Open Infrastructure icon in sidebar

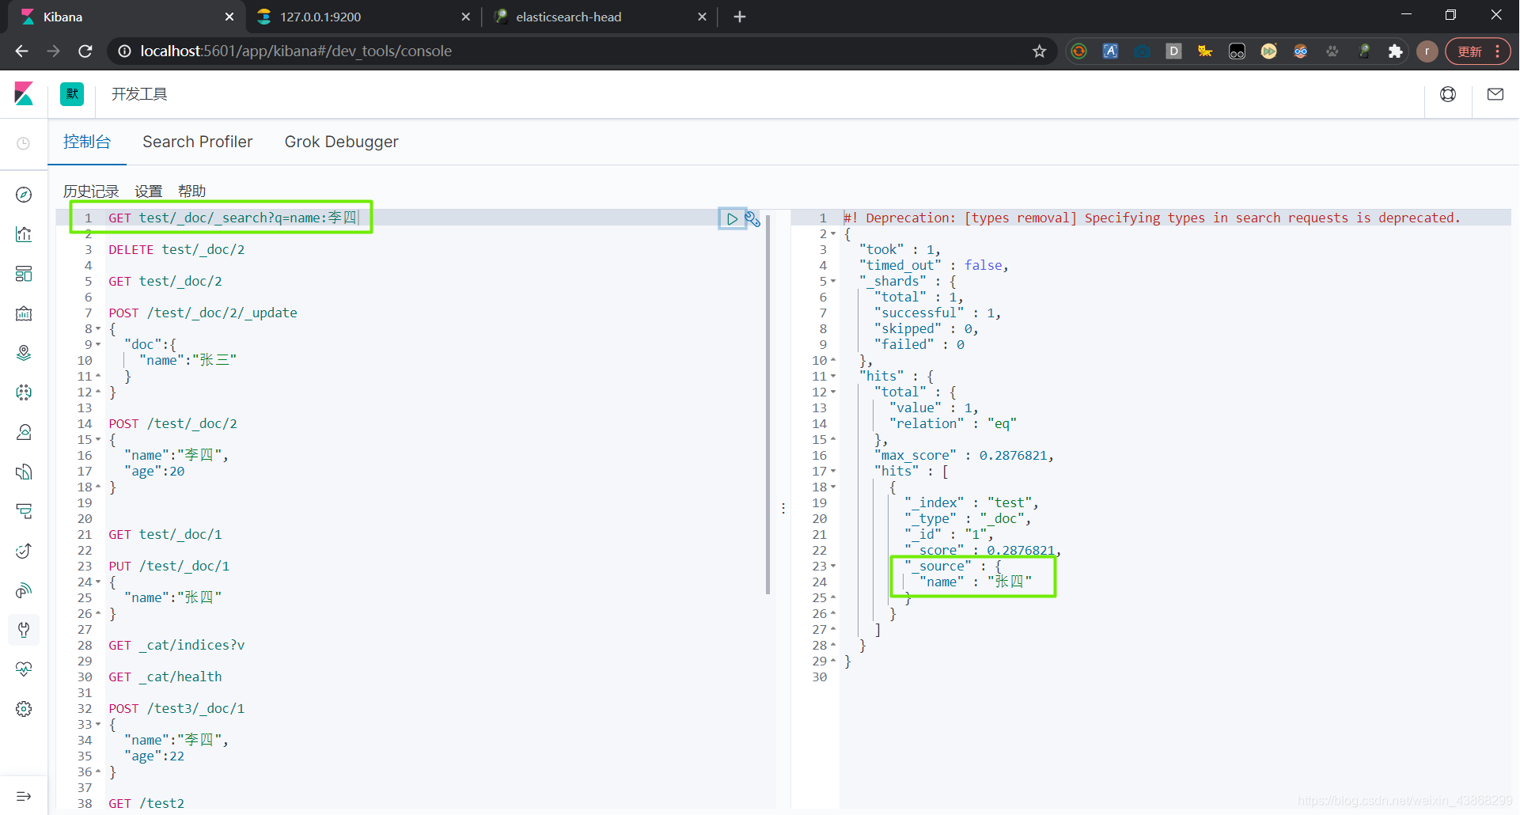point(24,432)
